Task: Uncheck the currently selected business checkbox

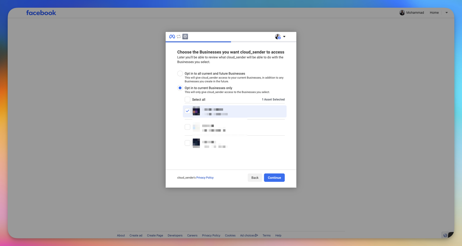Action: [188, 111]
